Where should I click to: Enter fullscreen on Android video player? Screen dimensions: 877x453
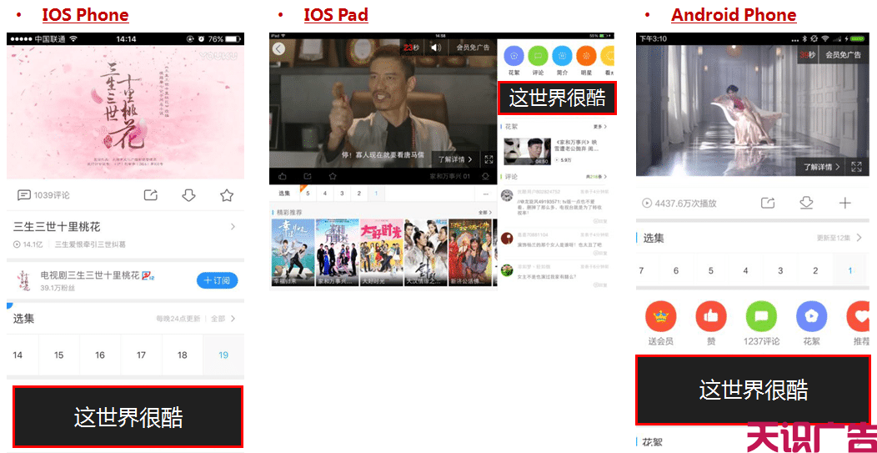[856, 166]
